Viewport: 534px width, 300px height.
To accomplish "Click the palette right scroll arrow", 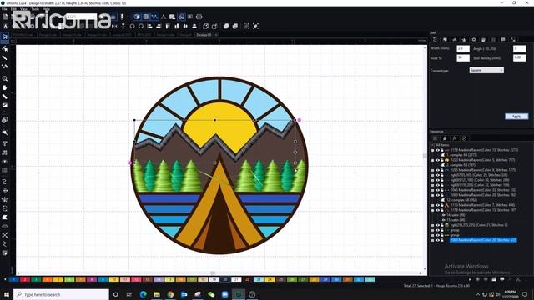I will pos(470,279).
